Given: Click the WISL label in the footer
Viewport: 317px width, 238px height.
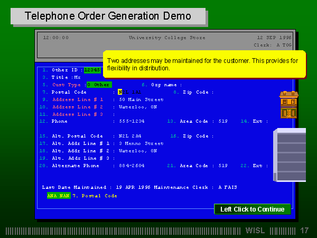Looking at the screenshot, I should coord(256,231).
